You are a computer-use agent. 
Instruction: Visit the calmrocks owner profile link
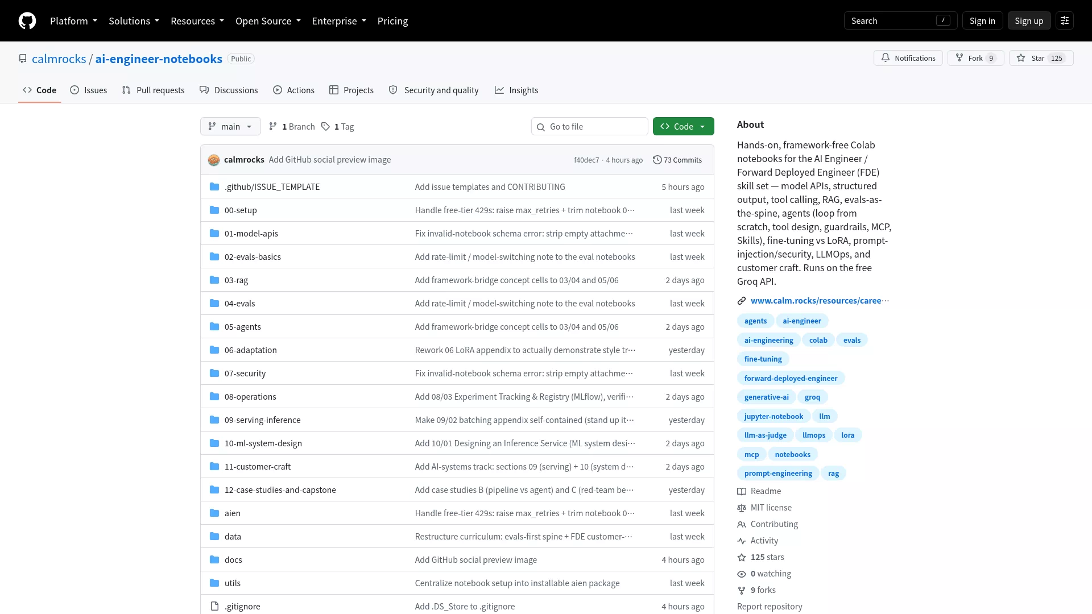click(x=59, y=59)
